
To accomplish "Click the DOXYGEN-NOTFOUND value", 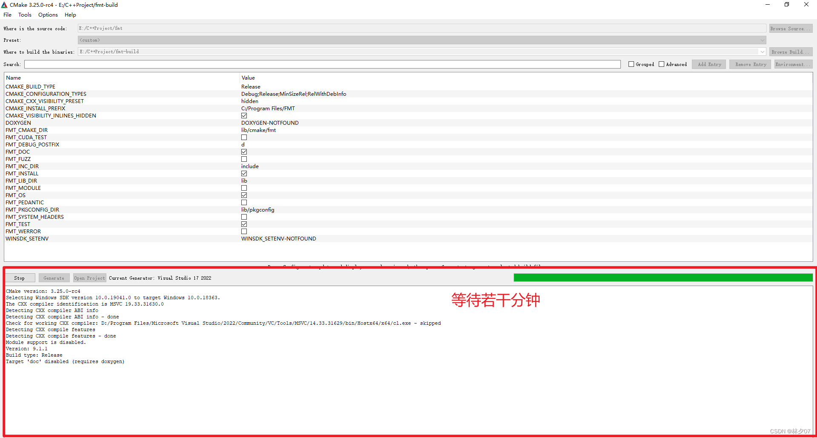I will tap(270, 123).
